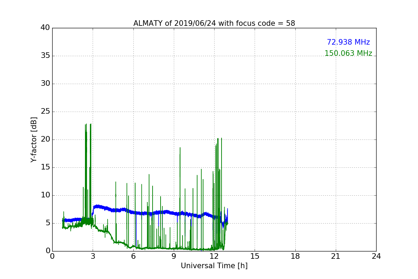Select the y-axis tick label "40"

(x=45, y=28)
